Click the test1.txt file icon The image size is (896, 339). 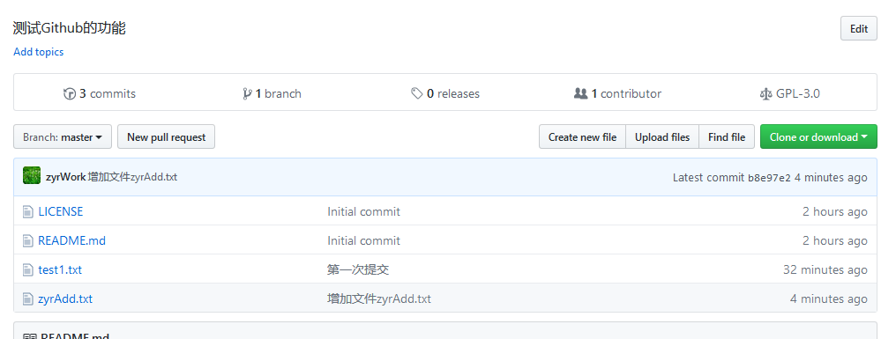click(x=28, y=270)
